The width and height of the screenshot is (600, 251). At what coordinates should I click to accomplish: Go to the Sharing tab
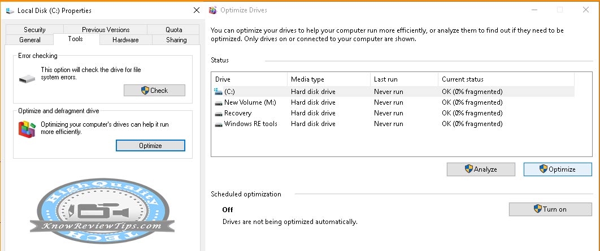tap(176, 40)
